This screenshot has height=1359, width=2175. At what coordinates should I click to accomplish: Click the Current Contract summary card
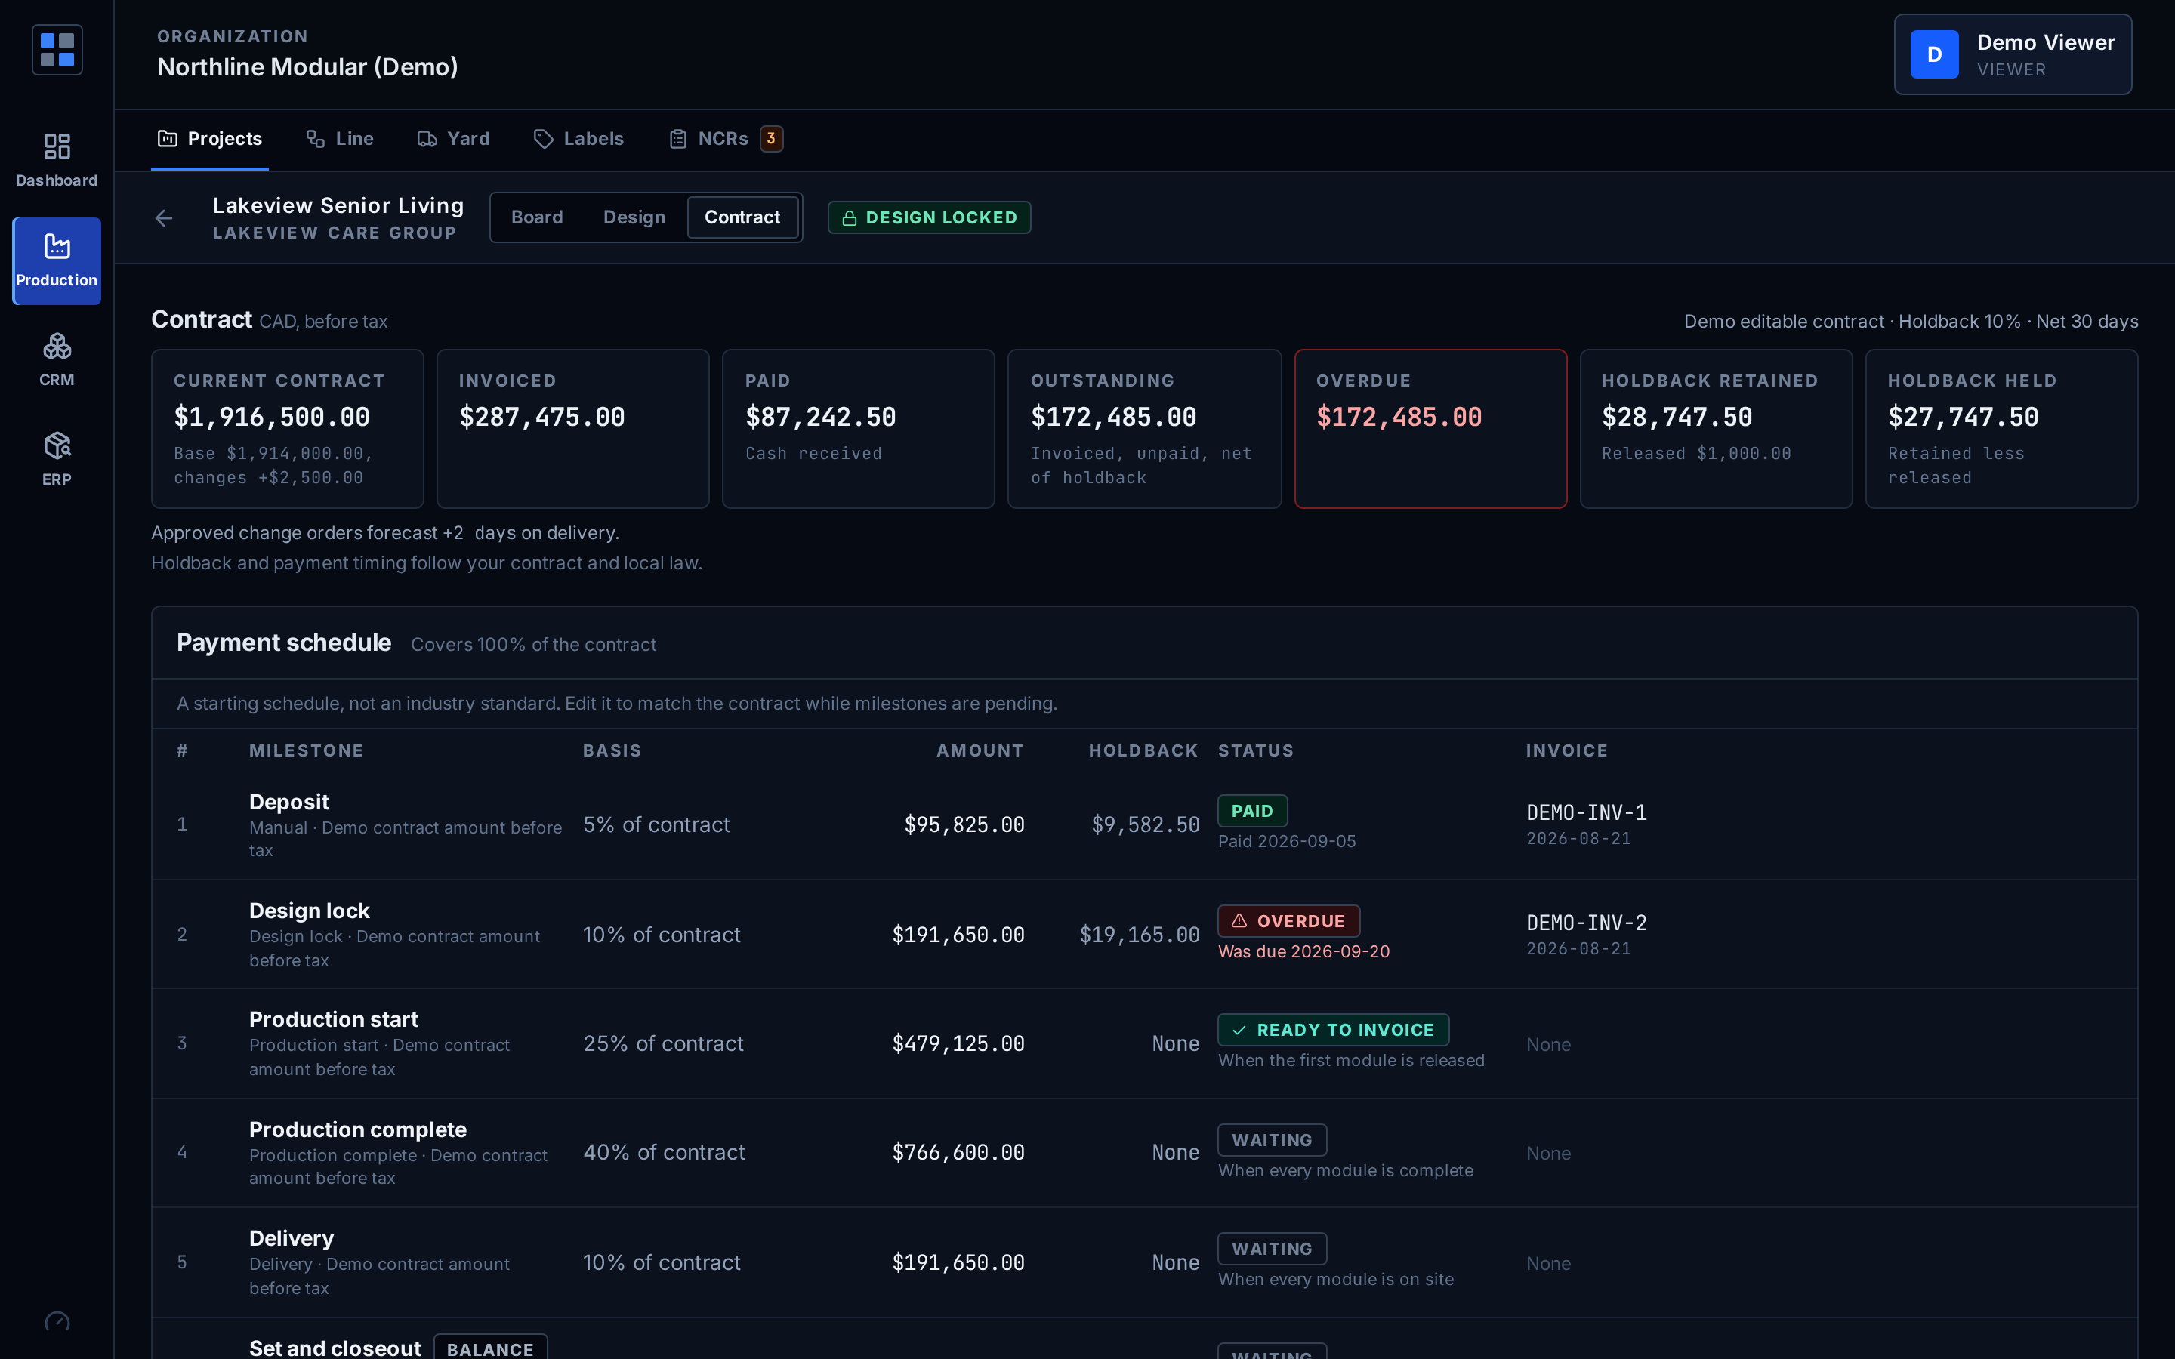coord(288,429)
